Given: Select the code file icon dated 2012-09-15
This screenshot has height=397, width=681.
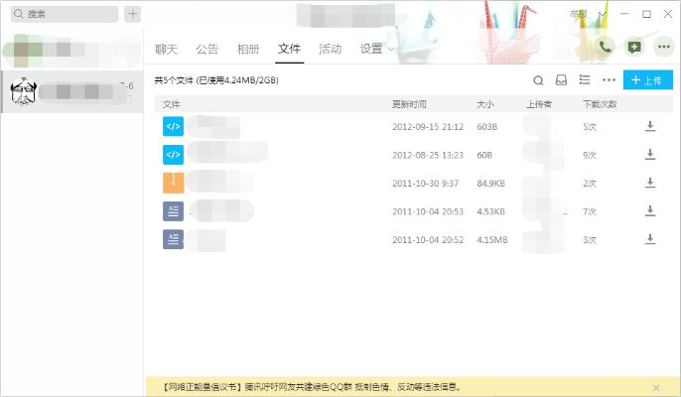Looking at the screenshot, I should tap(174, 126).
